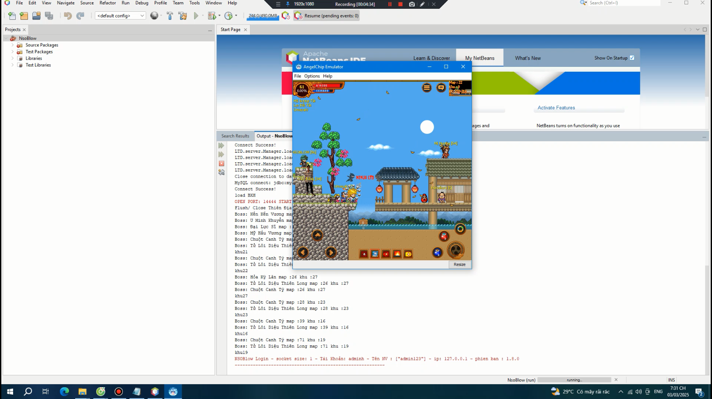This screenshot has width=712, height=399.
Task: Click the Redo arrow icon
Action: point(80,16)
